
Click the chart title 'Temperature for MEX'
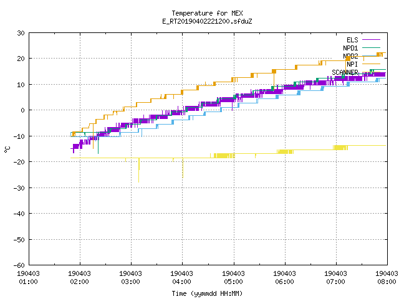[x=207, y=13]
